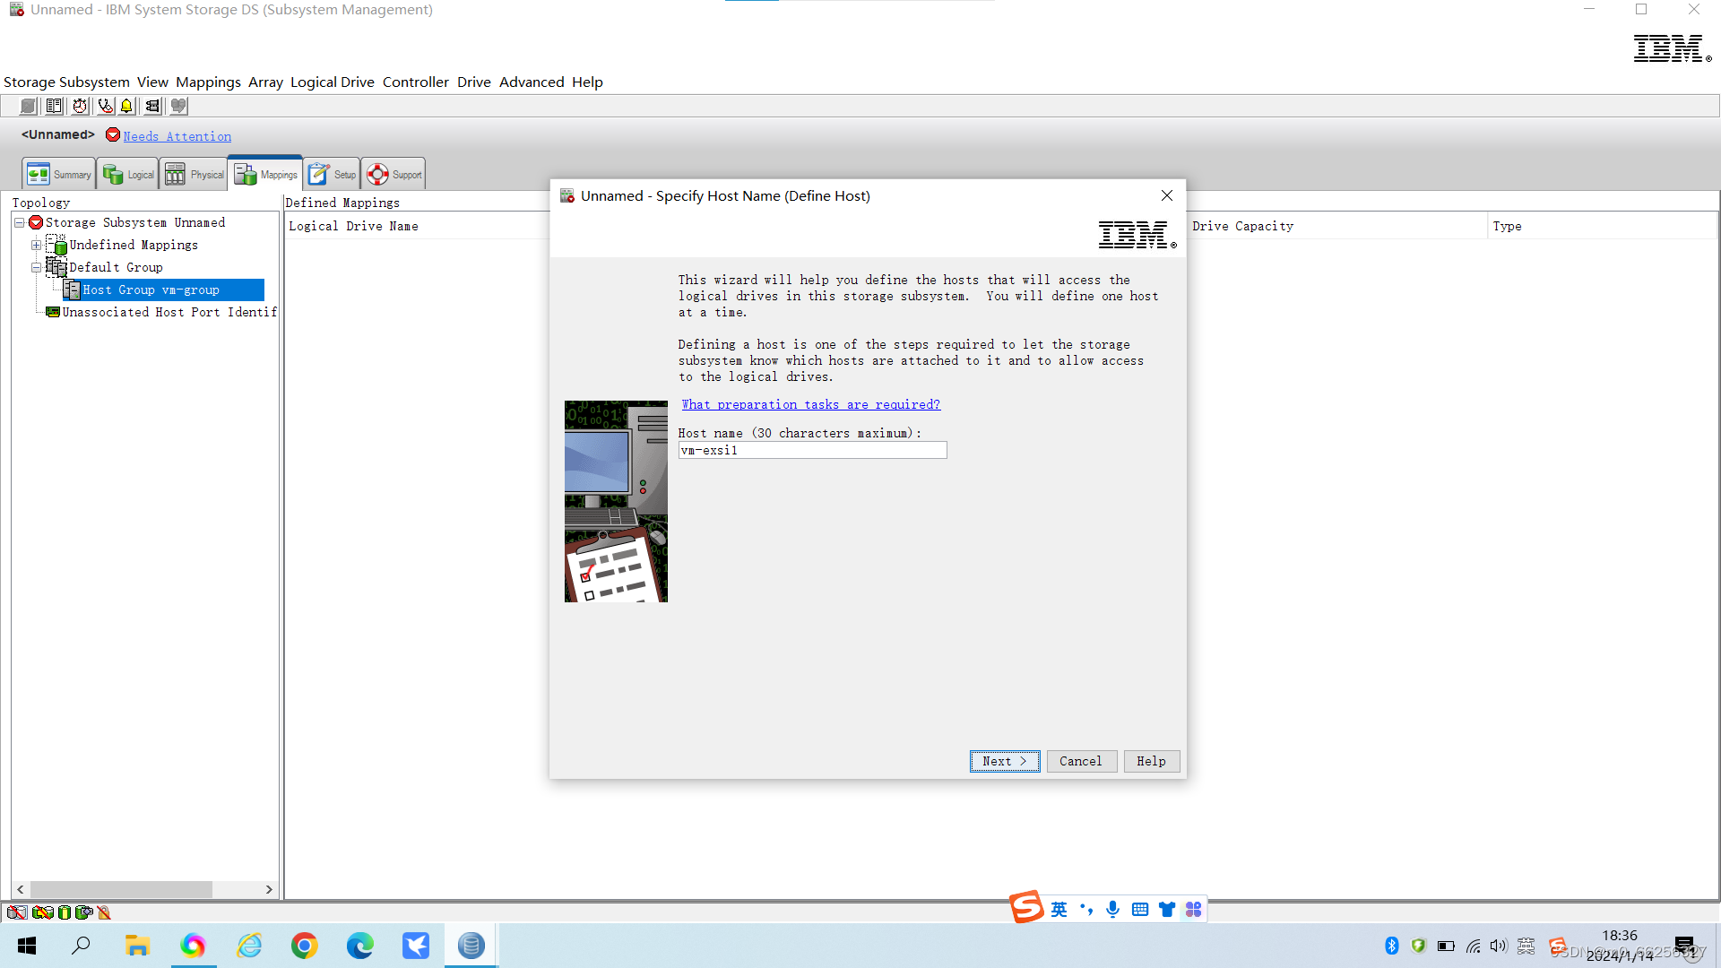Click the stethoscope recovery toolbar icon
Viewport: 1721px width, 968px height.
pyautogui.click(x=105, y=106)
